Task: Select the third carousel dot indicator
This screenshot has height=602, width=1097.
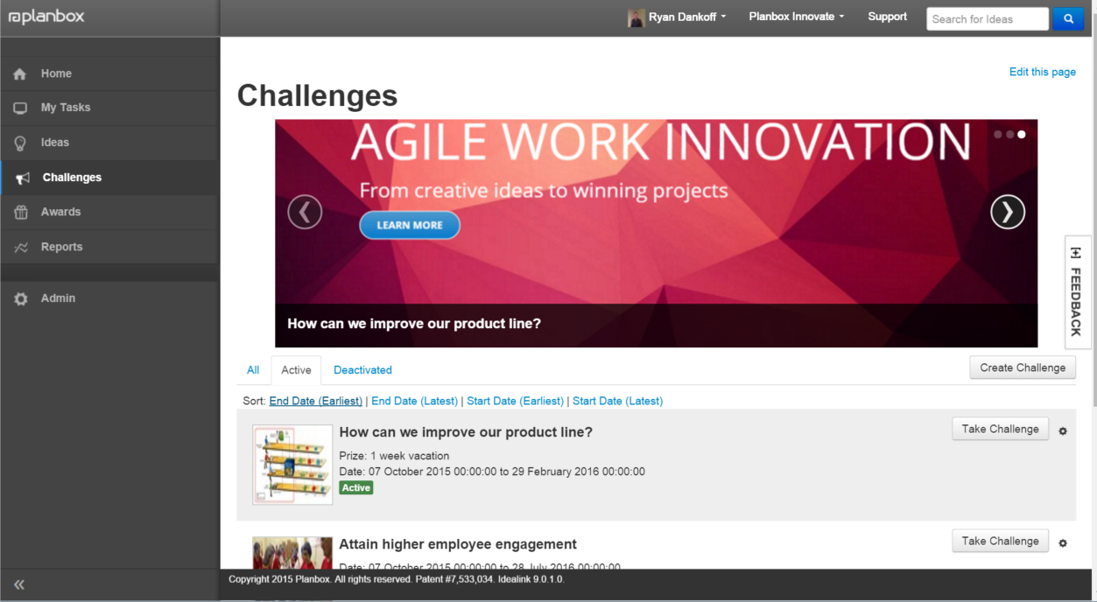Action: pos(1021,135)
